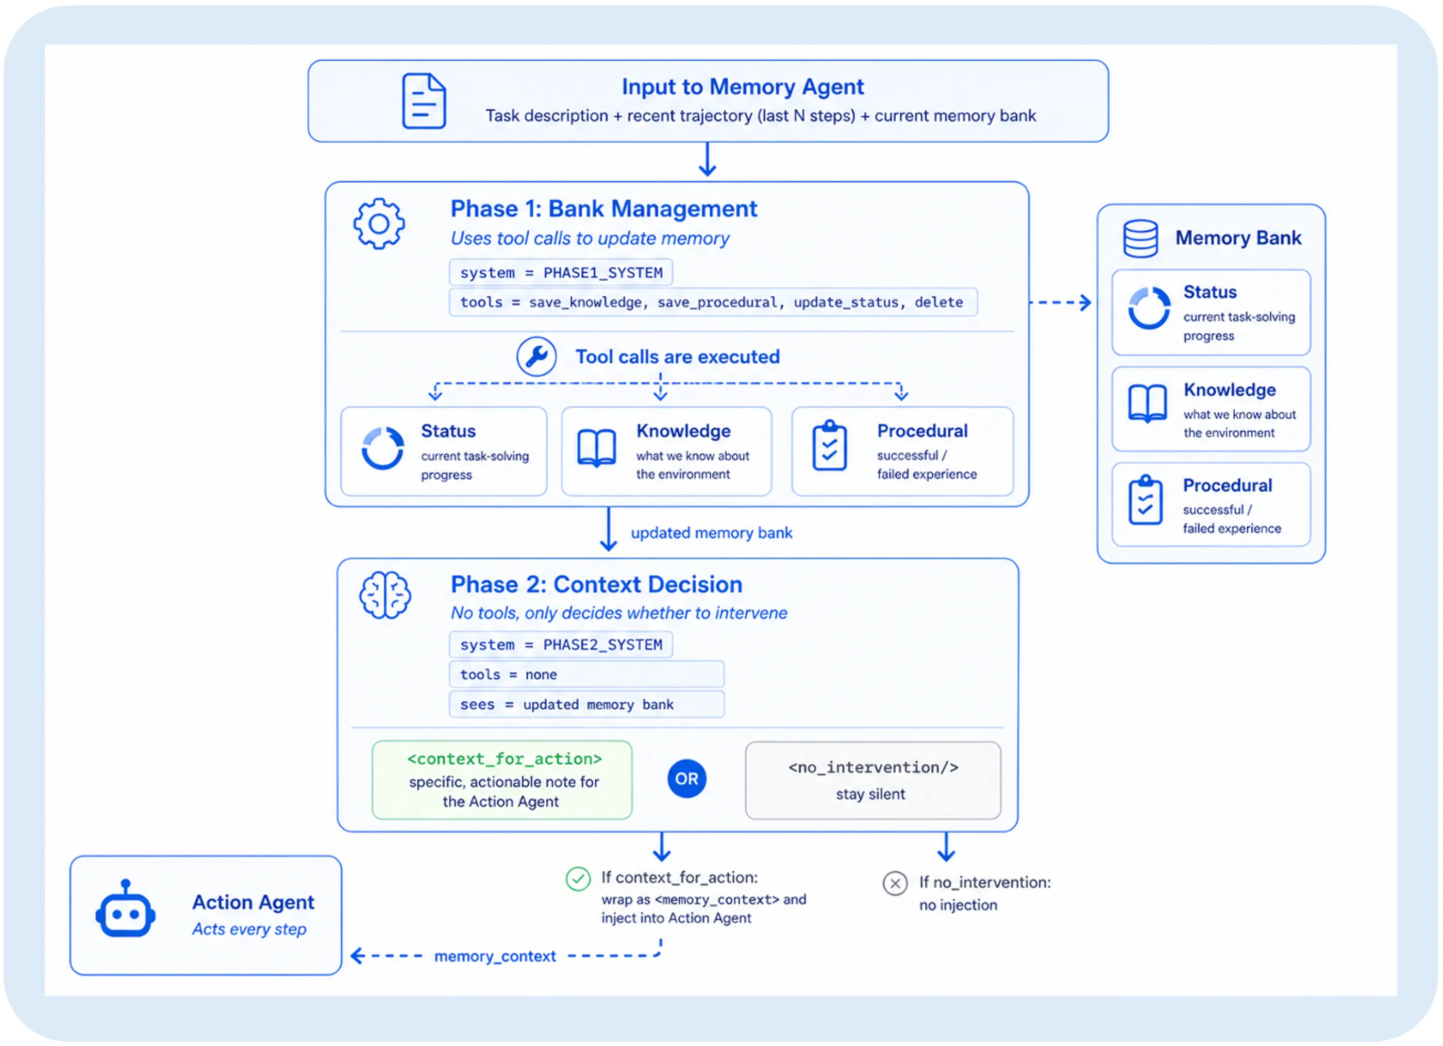
Task: Click the 'Procedural' title in Phase 1 card
Action: (922, 431)
